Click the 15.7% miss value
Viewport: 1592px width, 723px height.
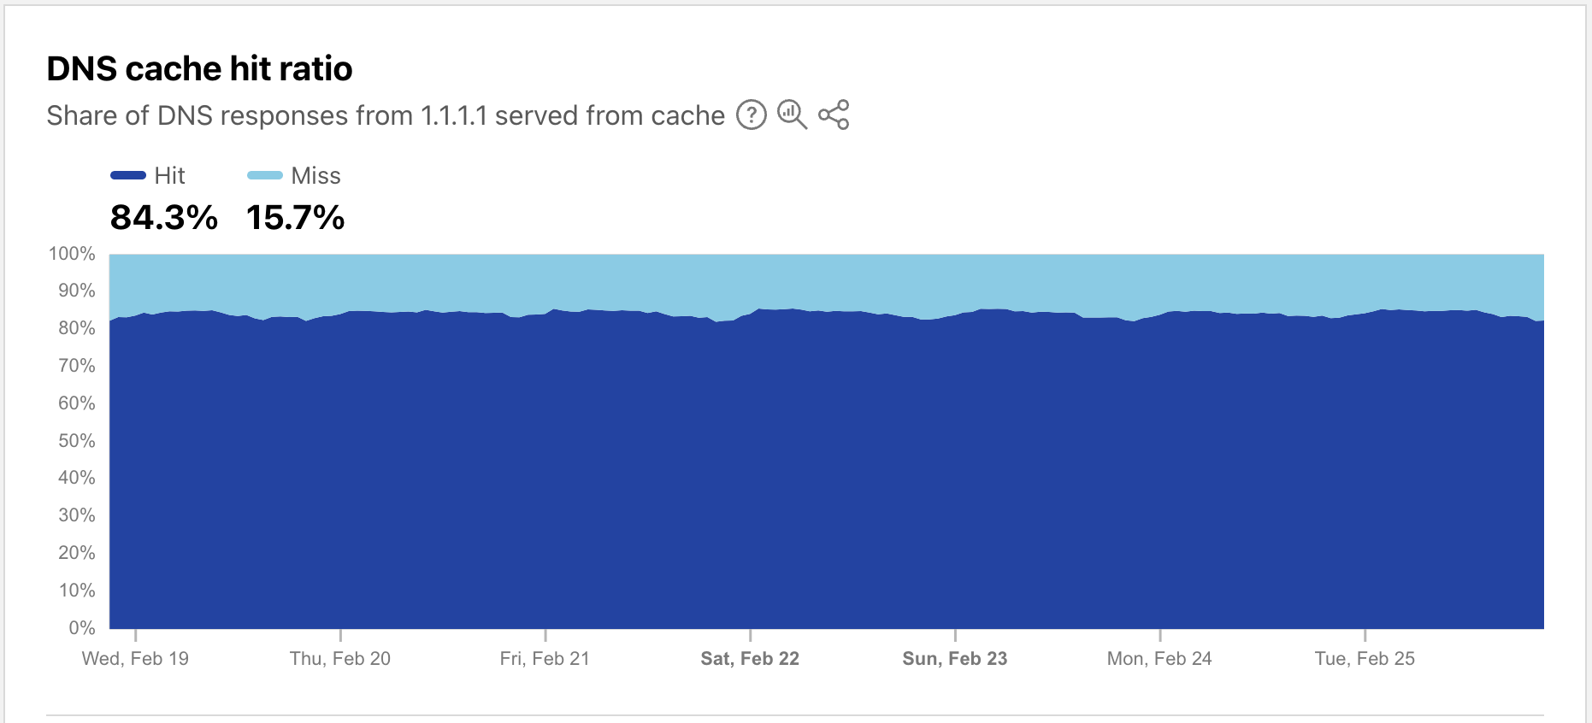(x=295, y=217)
